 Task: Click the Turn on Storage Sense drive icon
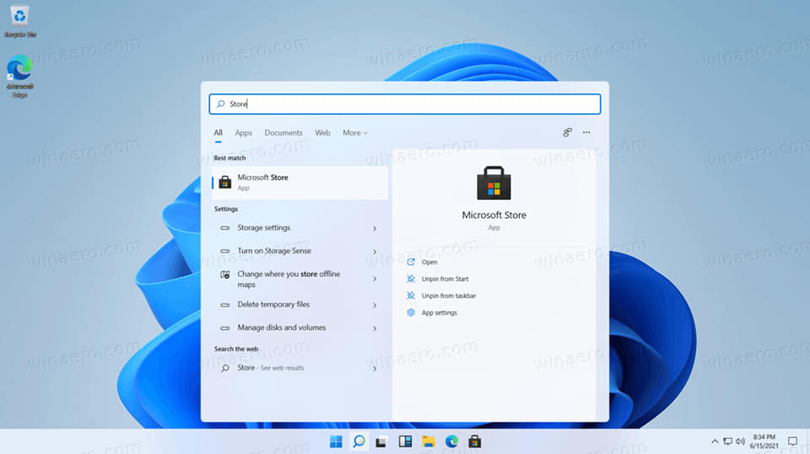[x=224, y=251]
